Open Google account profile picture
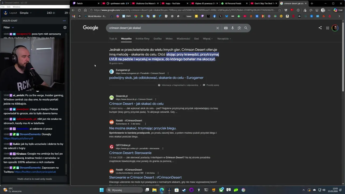 (x=335, y=28)
